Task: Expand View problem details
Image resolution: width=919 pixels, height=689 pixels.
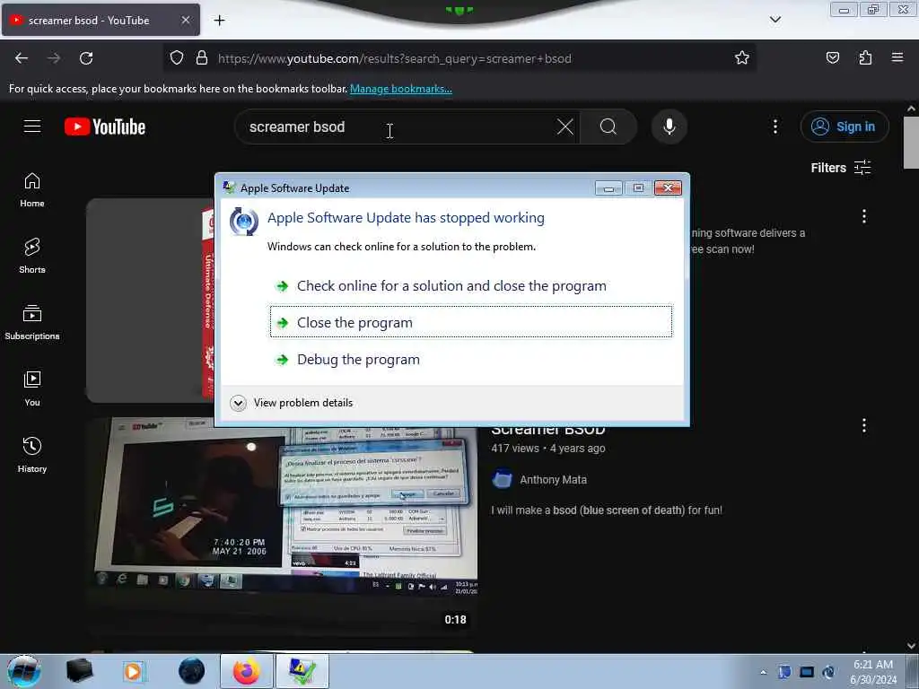Action: point(292,403)
